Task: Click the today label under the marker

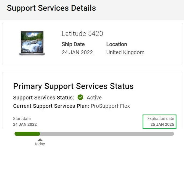Action: pos(40,144)
